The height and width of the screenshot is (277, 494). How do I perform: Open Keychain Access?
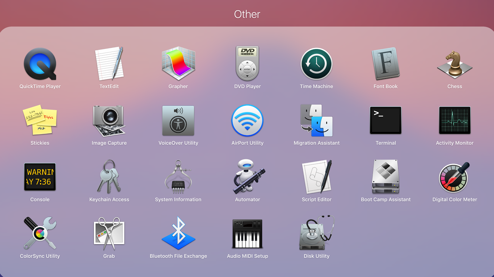[109, 177]
